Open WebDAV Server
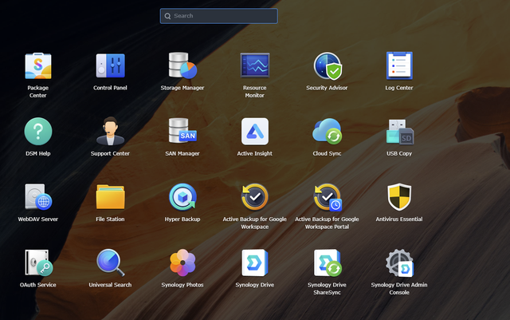 pos(37,197)
